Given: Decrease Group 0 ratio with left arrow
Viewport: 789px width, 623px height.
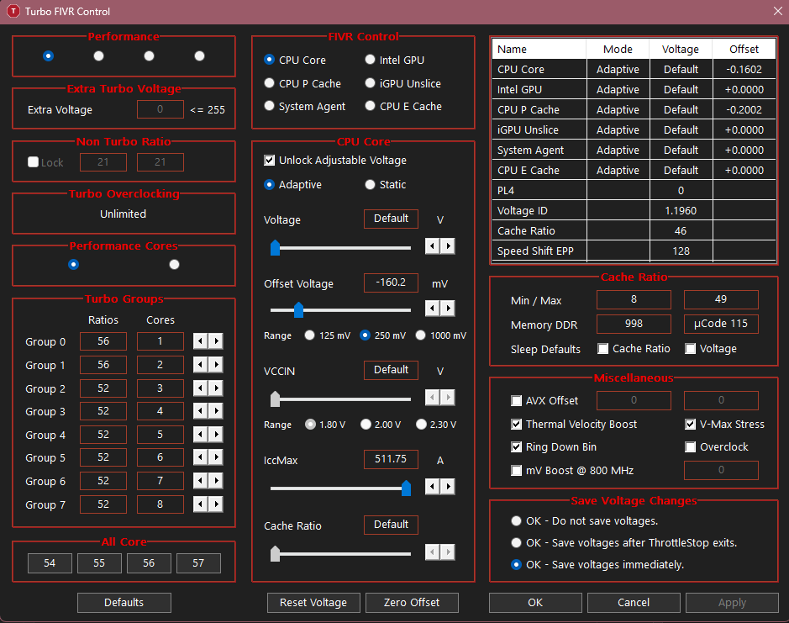Looking at the screenshot, I should 201,341.
